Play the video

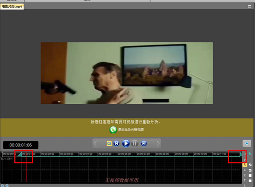[126, 143]
